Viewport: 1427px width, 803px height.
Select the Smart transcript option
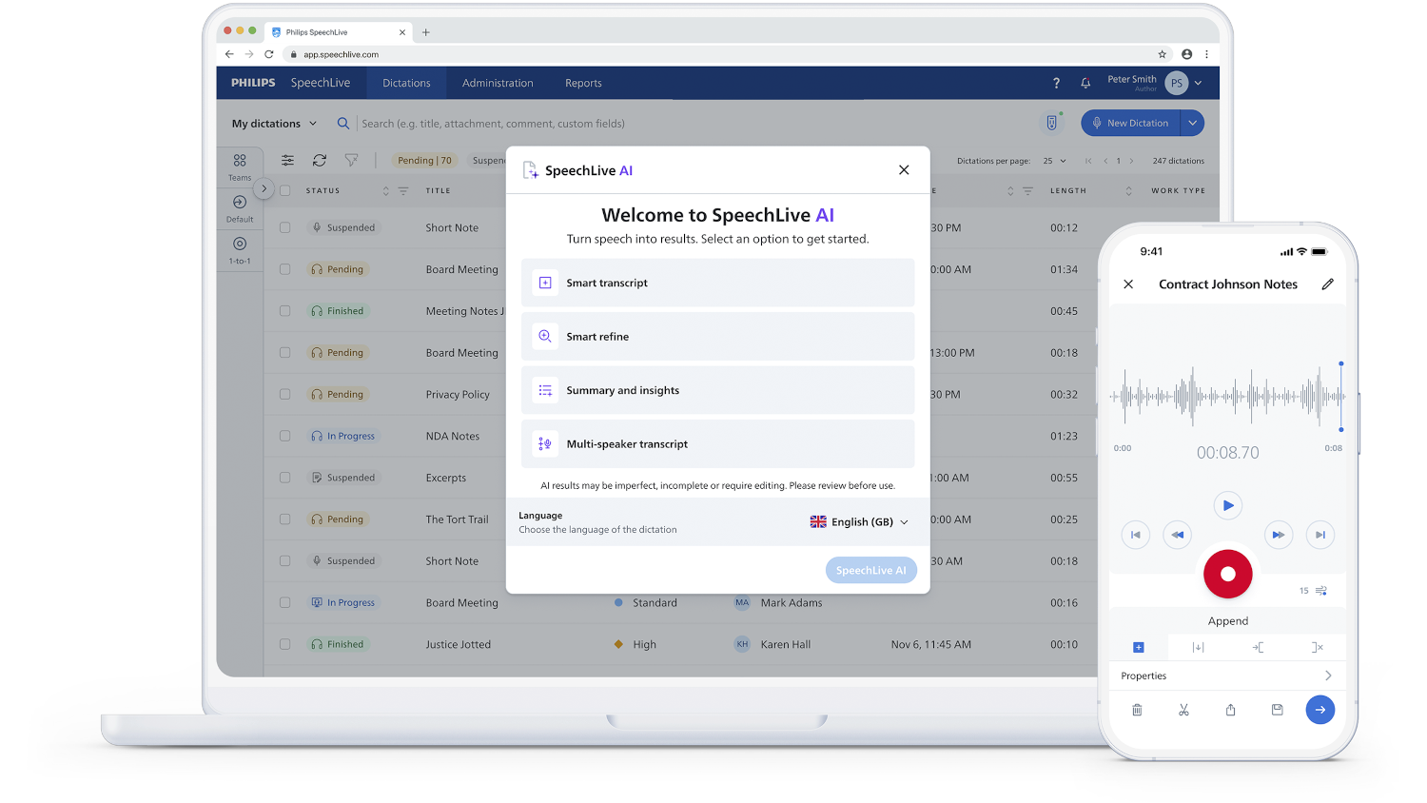[717, 283]
